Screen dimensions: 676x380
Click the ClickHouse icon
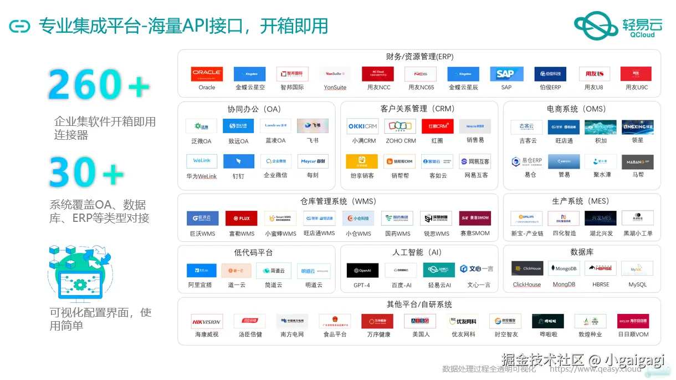[x=527, y=268]
